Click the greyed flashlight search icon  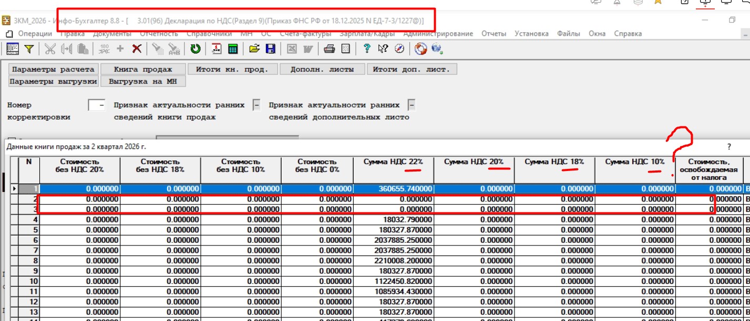coord(157,49)
